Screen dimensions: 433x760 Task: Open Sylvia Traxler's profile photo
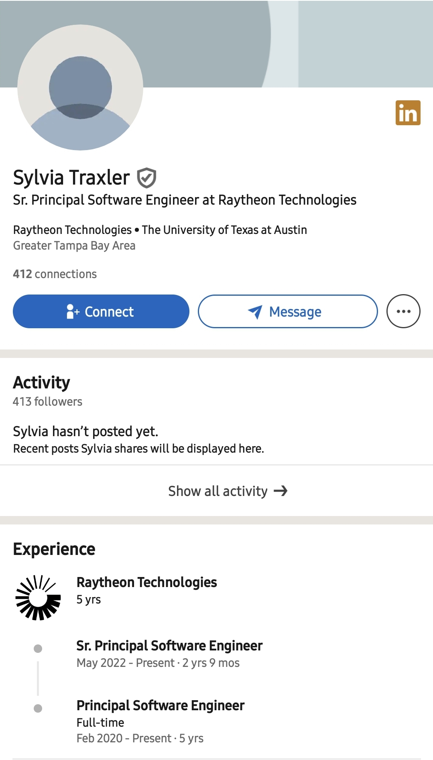(80, 87)
